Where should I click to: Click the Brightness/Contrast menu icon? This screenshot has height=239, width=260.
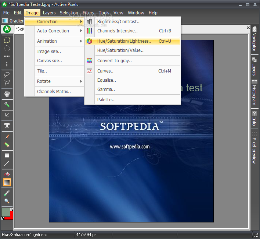pyautogui.click(x=89, y=22)
